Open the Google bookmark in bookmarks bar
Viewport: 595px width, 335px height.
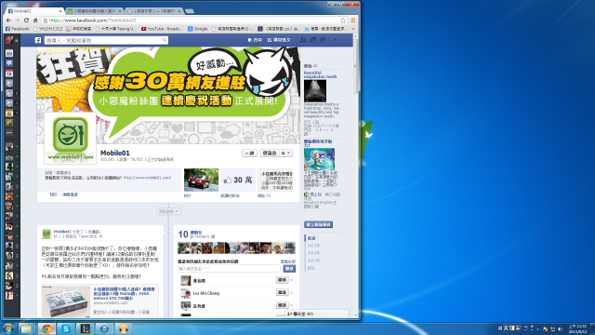point(198,29)
